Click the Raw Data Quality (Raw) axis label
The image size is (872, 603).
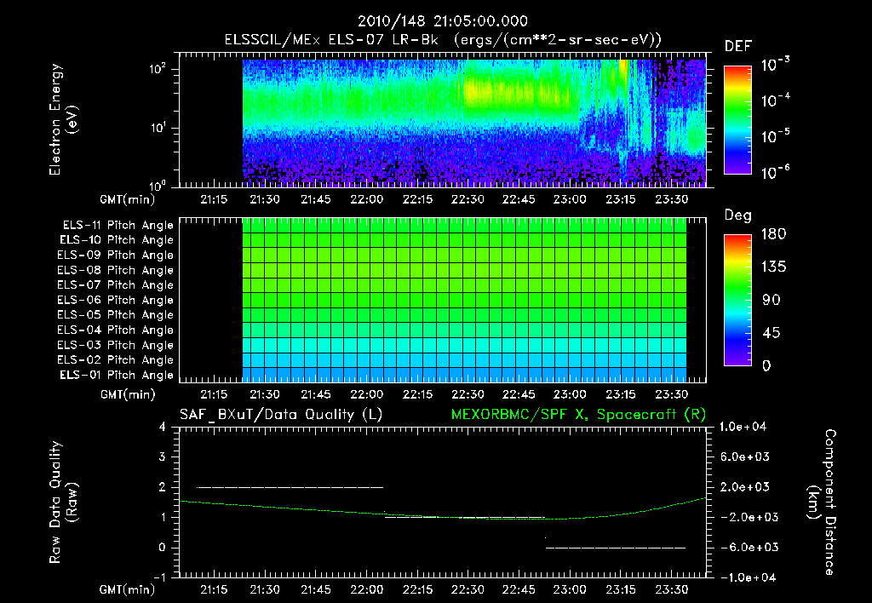click(63, 502)
